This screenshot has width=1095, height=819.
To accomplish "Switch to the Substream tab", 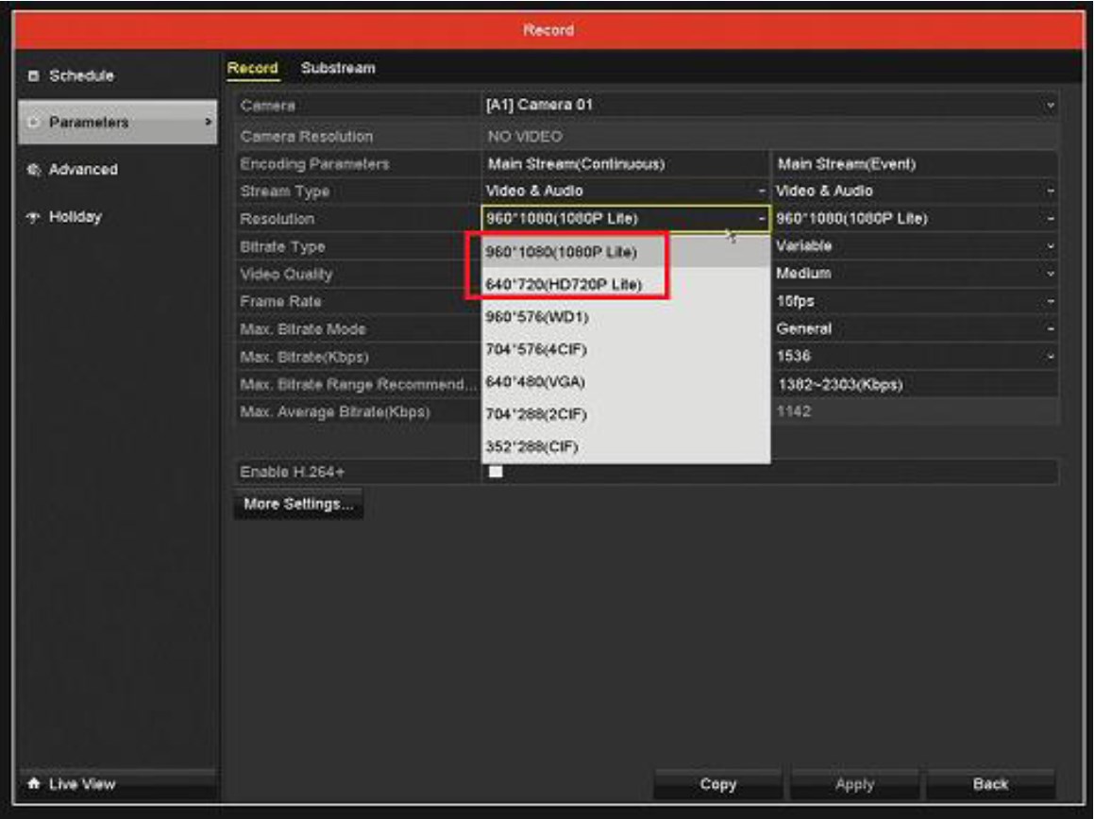I will point(338,69).
